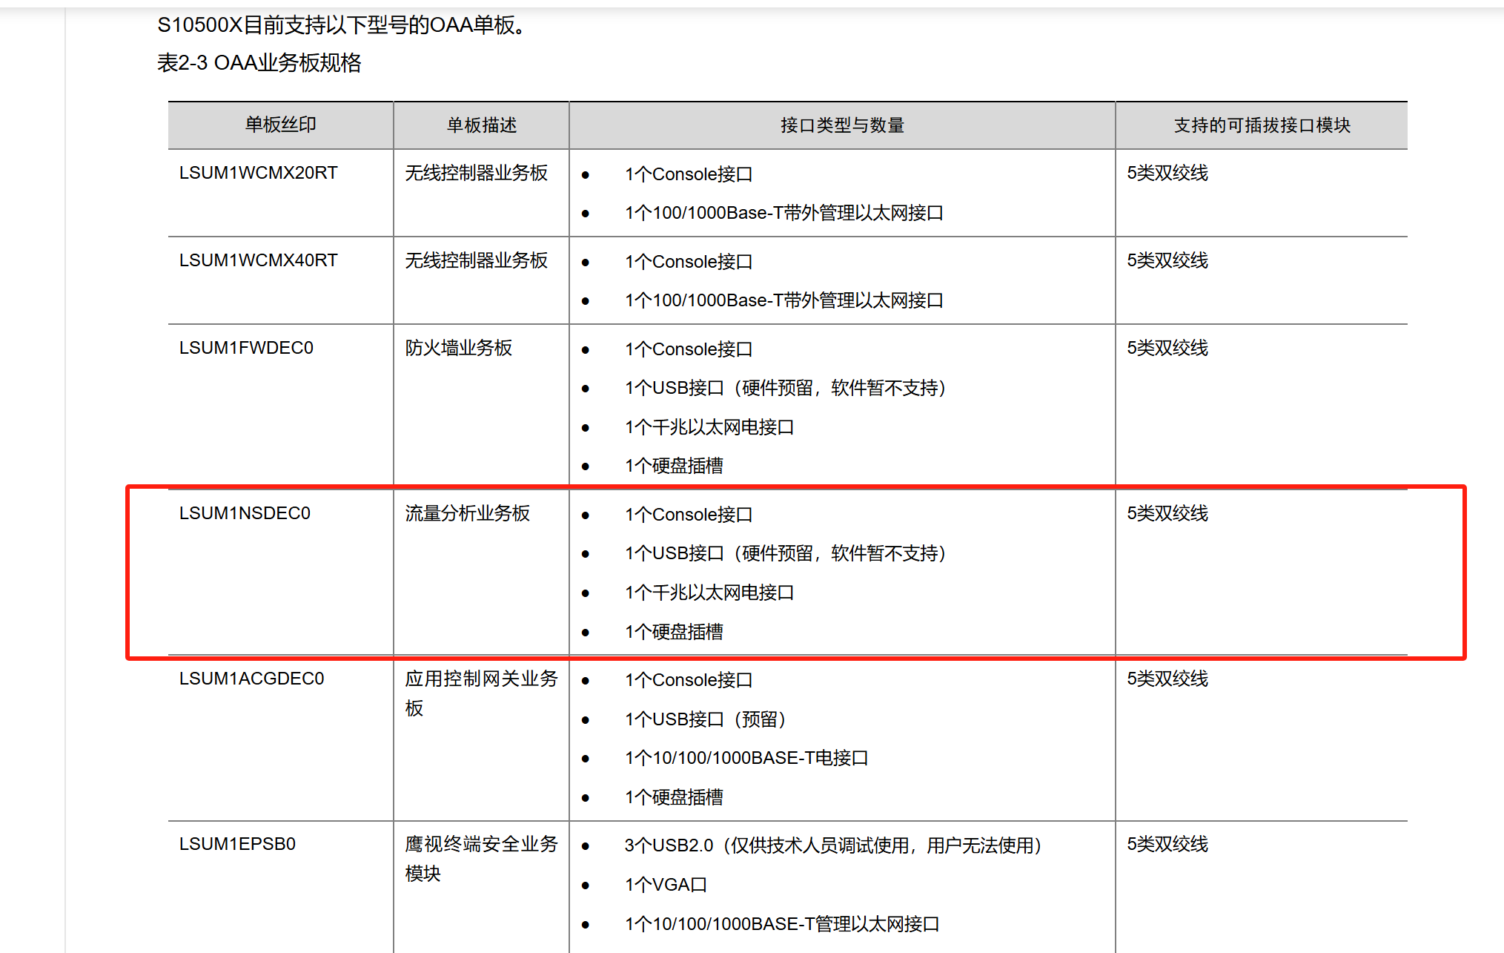The width and height of the screenshot is (1504, 953).
Task: Click 1个USB接口（预留）bullet item
Action: point(705,719)
